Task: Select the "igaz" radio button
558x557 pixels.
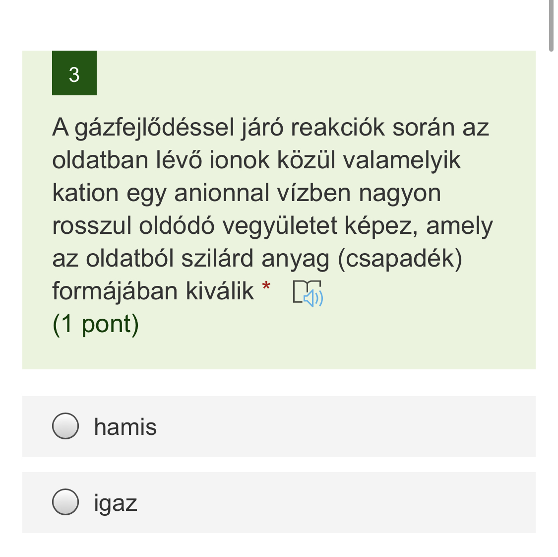Action: [x=65, y=502]
